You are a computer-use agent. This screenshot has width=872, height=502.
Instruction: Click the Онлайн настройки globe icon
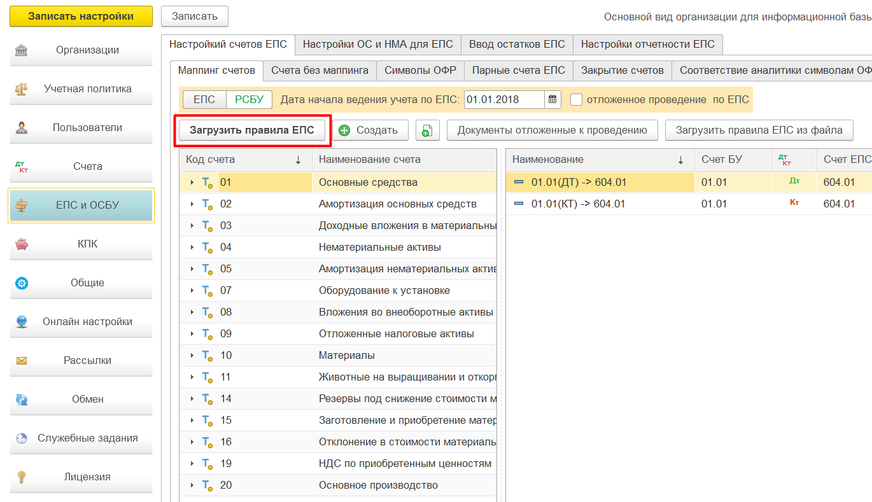tap(22, 322)
